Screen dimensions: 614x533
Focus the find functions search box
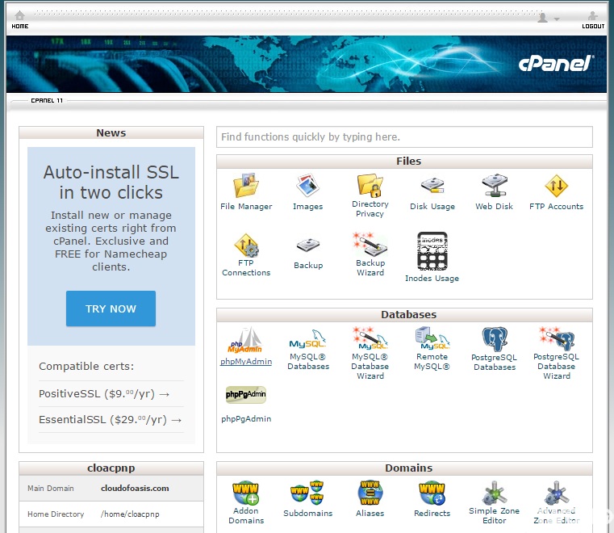tap(404, 136)
